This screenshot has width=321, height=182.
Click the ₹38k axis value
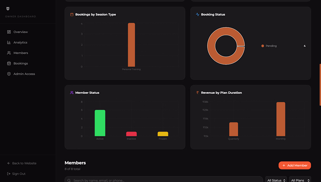click(x=205, y=102)
